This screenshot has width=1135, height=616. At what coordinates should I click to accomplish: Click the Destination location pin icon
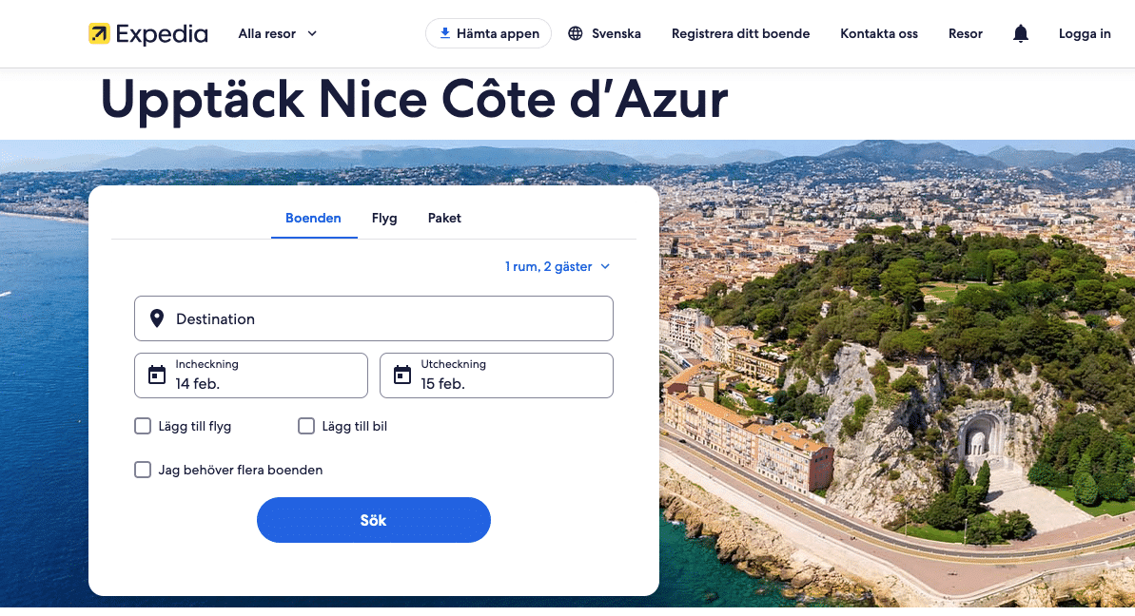[157, 318]
